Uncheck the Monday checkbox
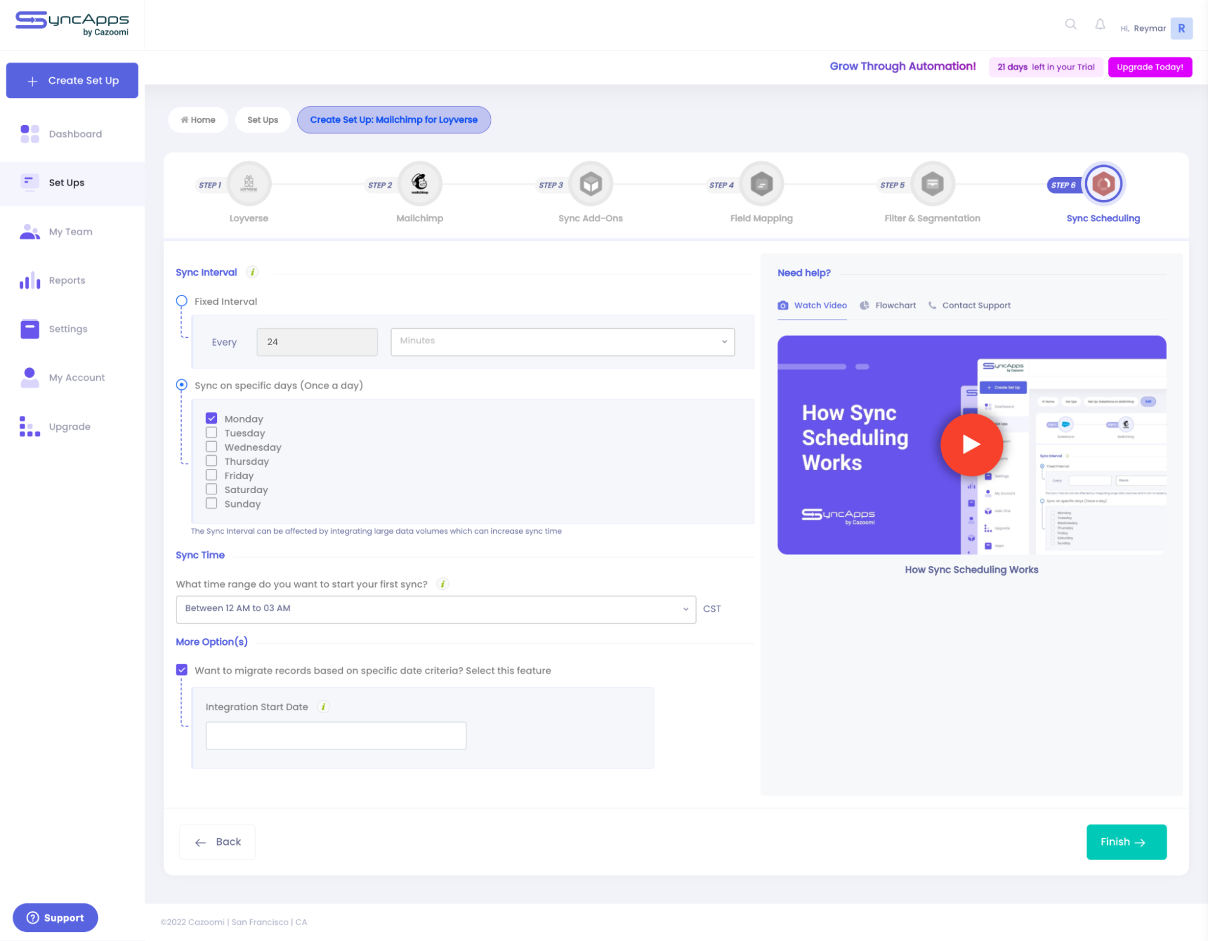The image size is (1208, 941). [x=212, y=418]
